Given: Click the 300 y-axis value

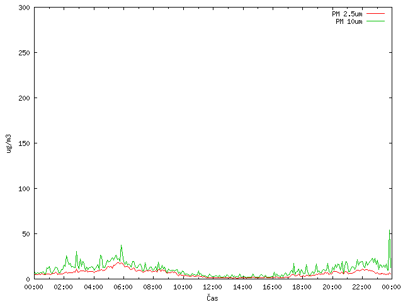Looking at the screenshot, I should pos(24,8).
